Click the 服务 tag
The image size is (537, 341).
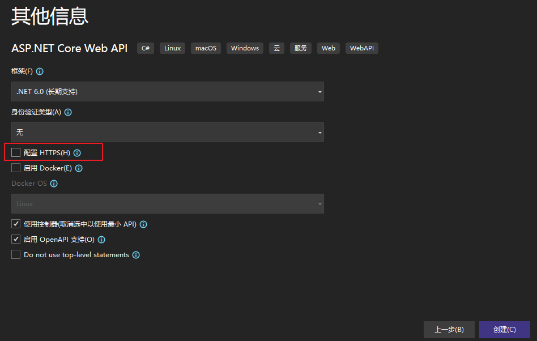tap(301, 48)
